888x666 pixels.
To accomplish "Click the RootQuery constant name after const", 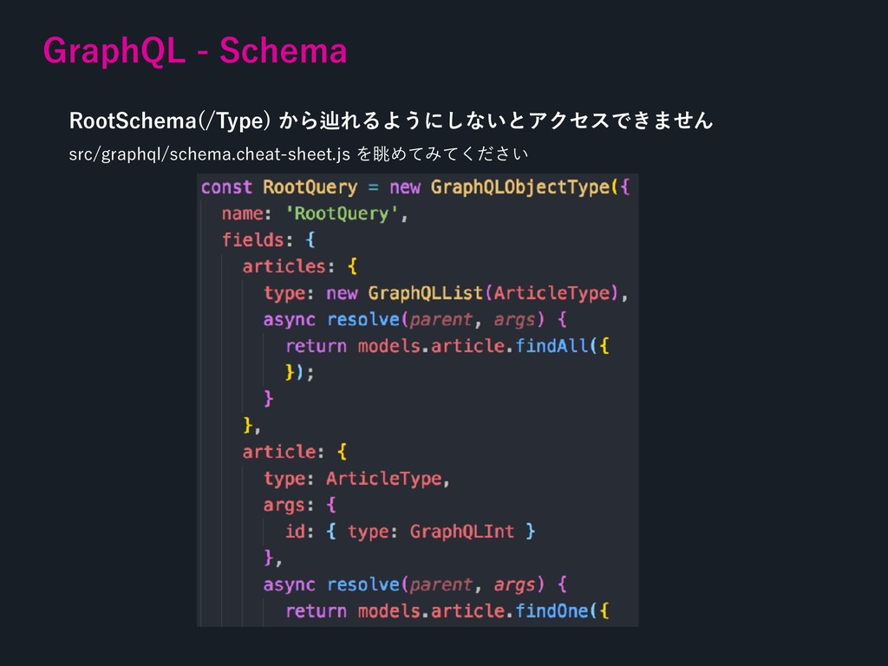I will 310,186.
